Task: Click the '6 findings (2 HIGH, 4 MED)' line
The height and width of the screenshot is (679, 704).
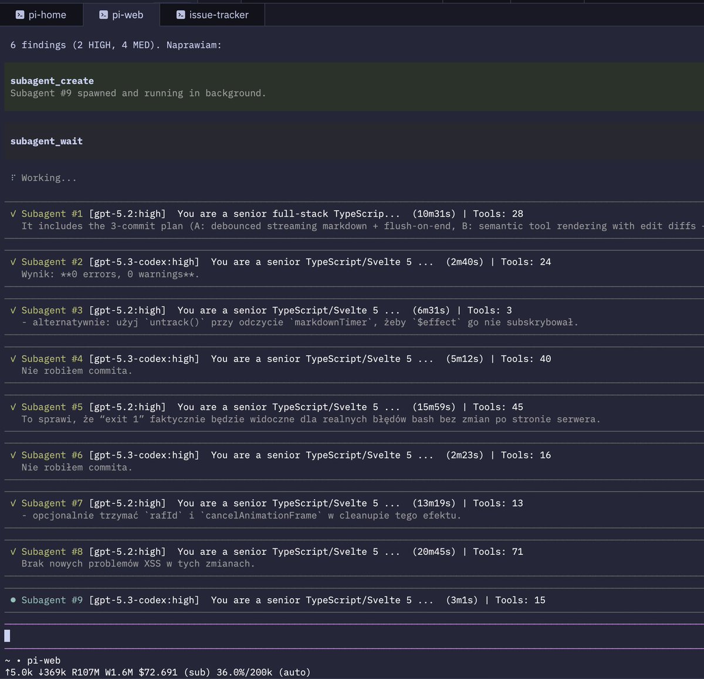Action: coord(116,45)
